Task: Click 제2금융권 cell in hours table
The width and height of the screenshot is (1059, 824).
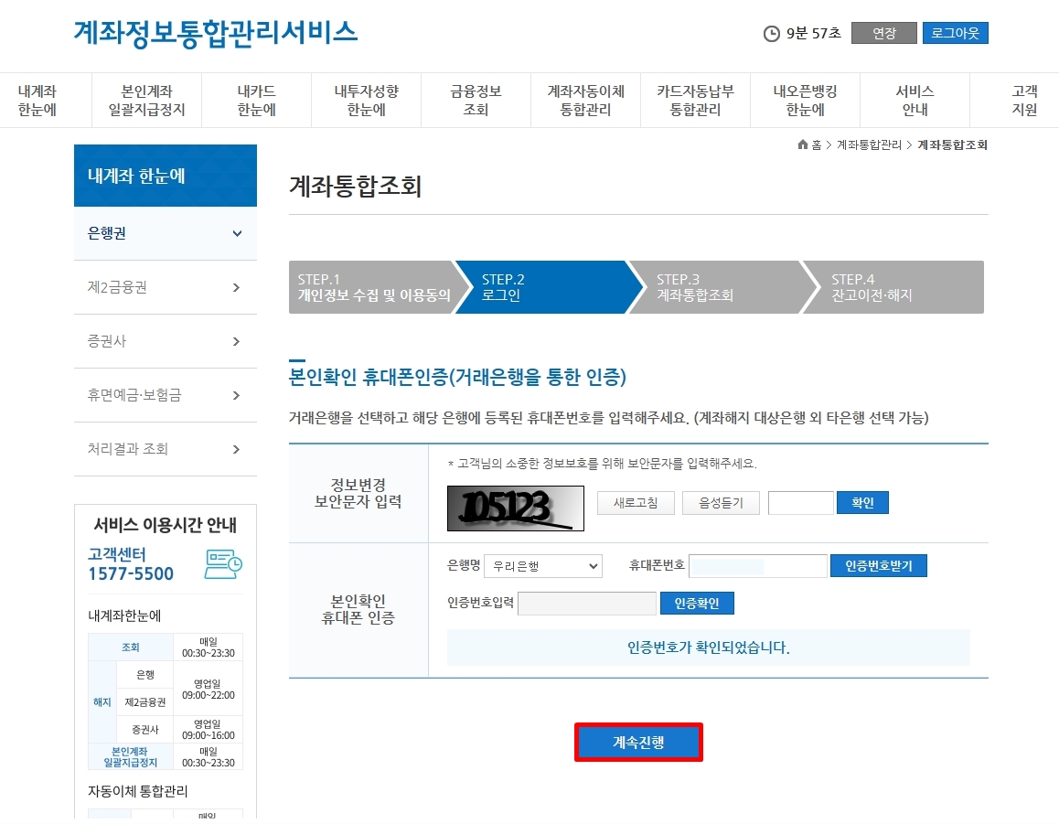Action: tap(145, 702)
